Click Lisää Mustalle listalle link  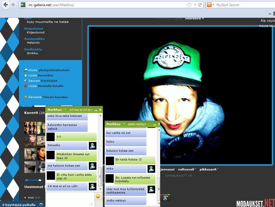coord(46,86)
